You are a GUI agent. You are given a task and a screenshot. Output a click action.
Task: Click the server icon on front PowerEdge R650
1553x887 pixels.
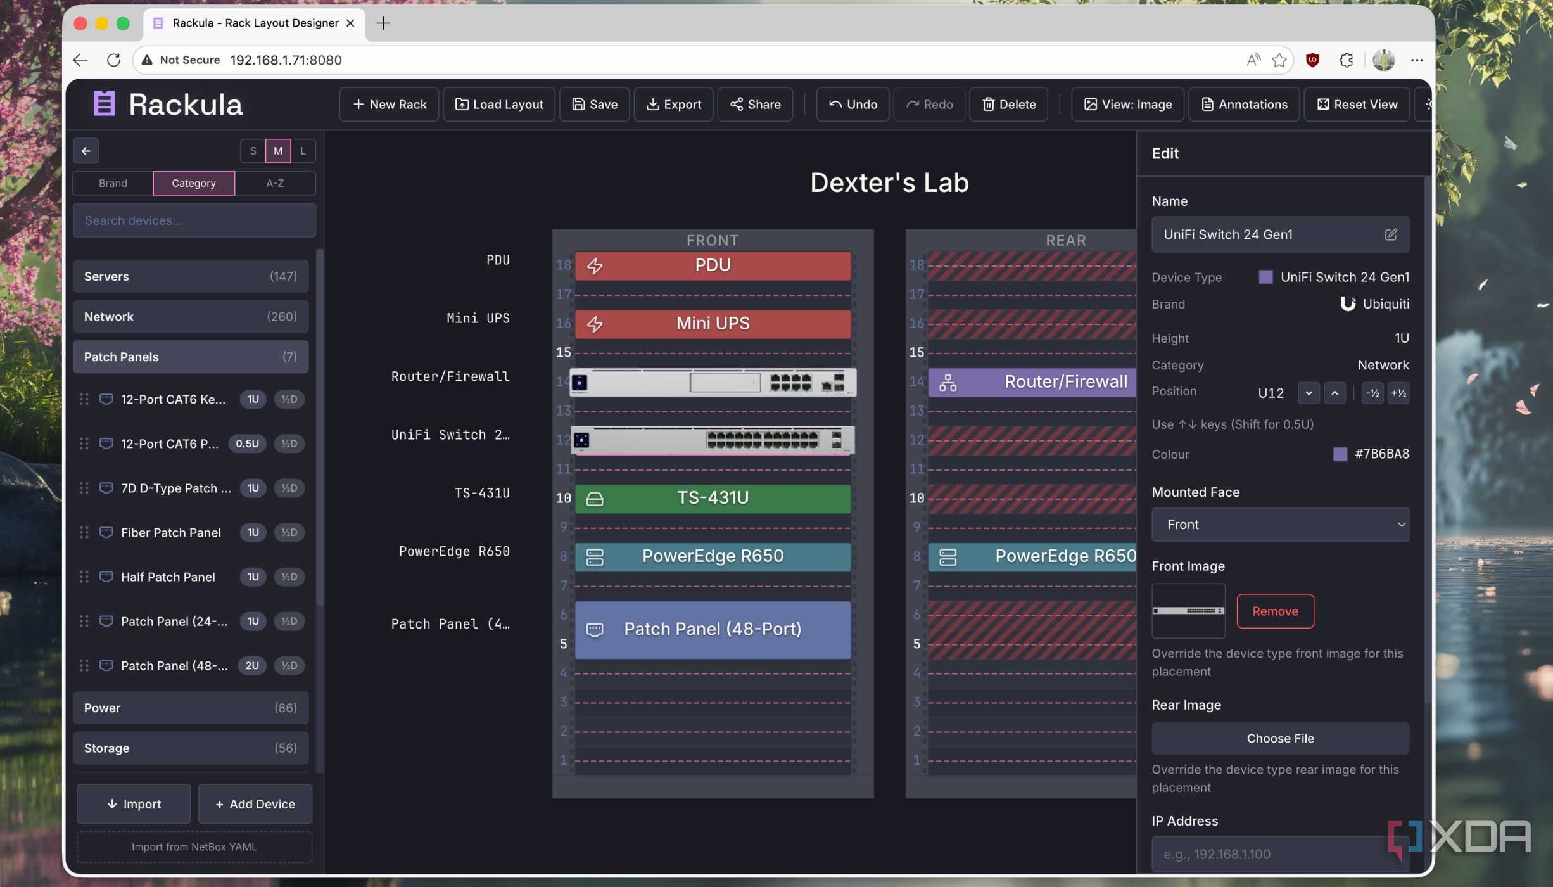coord(594,557)
